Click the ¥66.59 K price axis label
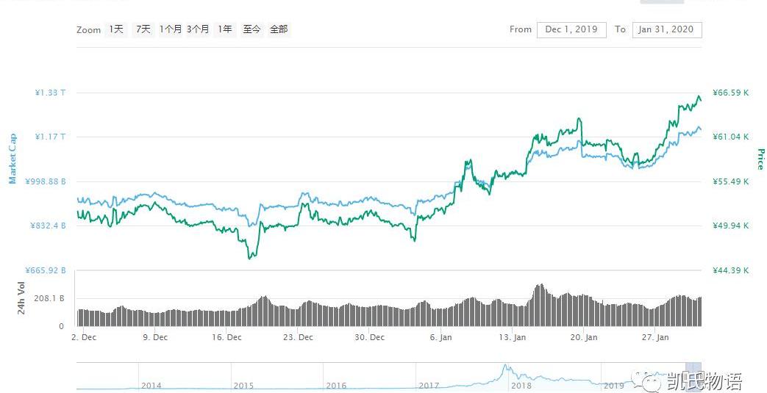 [x=731, y=93]
